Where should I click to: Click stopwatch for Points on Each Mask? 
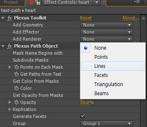[x=16, y=67]
